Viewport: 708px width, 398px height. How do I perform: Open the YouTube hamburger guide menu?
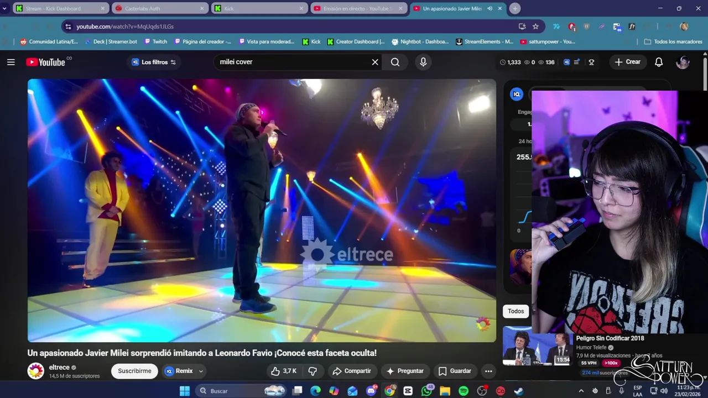coord(11,62)
